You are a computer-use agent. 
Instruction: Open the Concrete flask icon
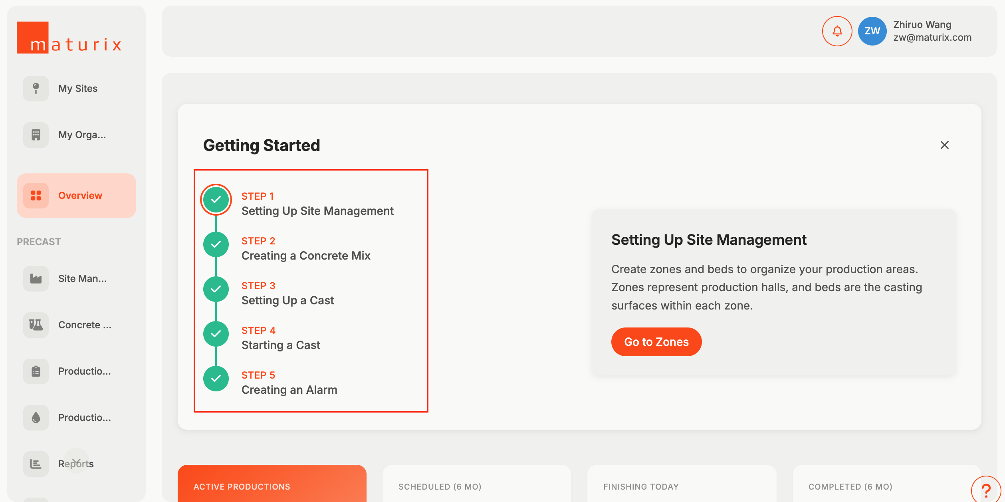[x=36, y=325]
